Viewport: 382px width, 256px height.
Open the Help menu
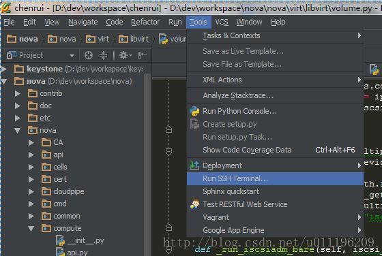point(278,22)
